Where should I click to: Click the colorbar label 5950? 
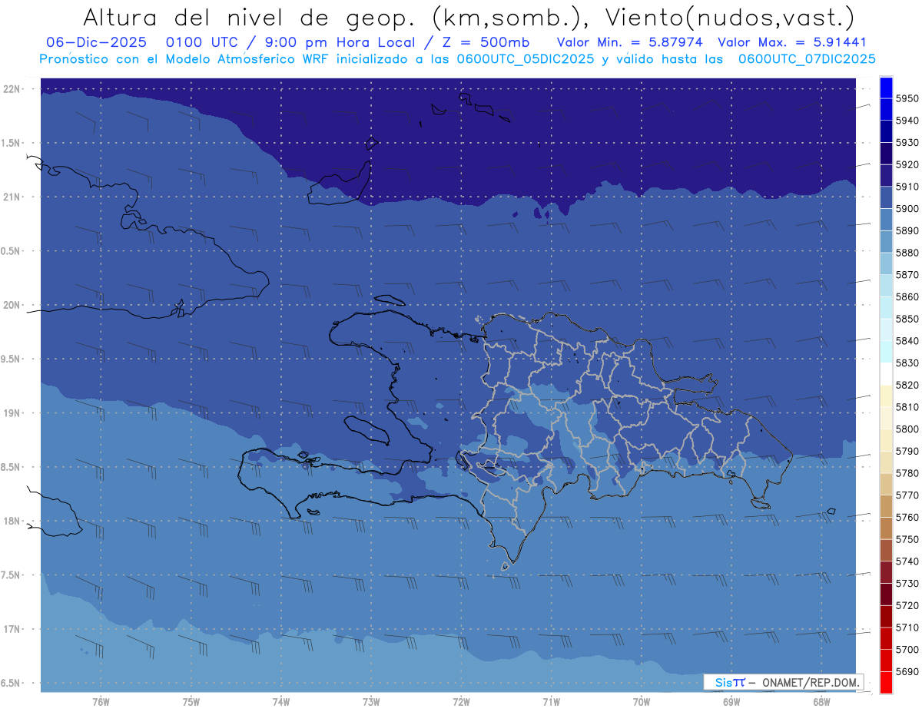pos(907,98)
